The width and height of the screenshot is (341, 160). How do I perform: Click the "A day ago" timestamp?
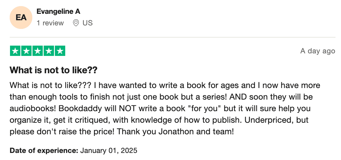[317, 51]
